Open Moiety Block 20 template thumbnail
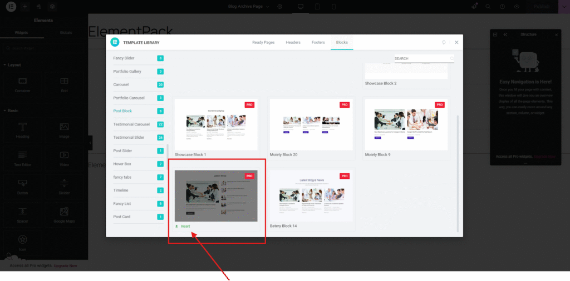 pos(311,124)
